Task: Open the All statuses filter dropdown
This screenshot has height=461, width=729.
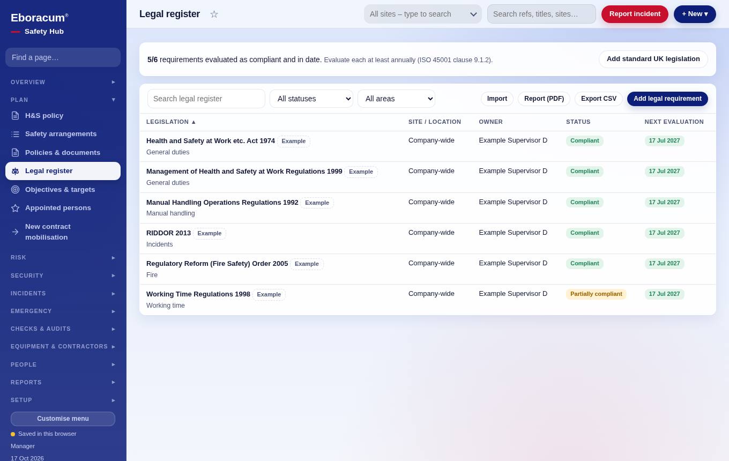Action: pos(311,99)
